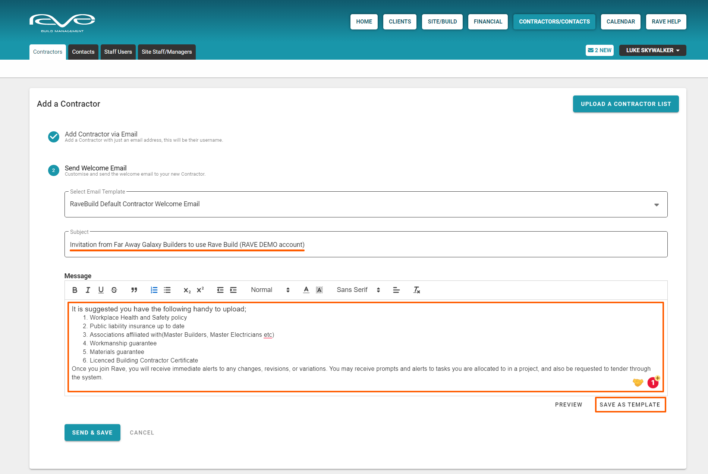Switch to the Staff Users tab
Image resolution: width=708 pixels, height=474 pixels.
point(118,52)
